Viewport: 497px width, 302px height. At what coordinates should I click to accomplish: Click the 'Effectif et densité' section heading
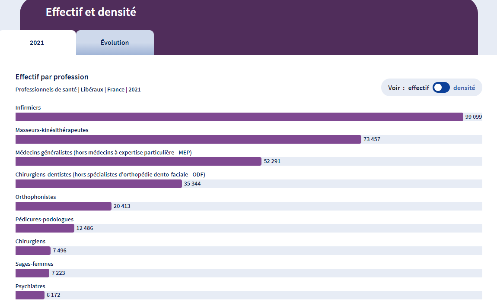(x=91, y=12)
